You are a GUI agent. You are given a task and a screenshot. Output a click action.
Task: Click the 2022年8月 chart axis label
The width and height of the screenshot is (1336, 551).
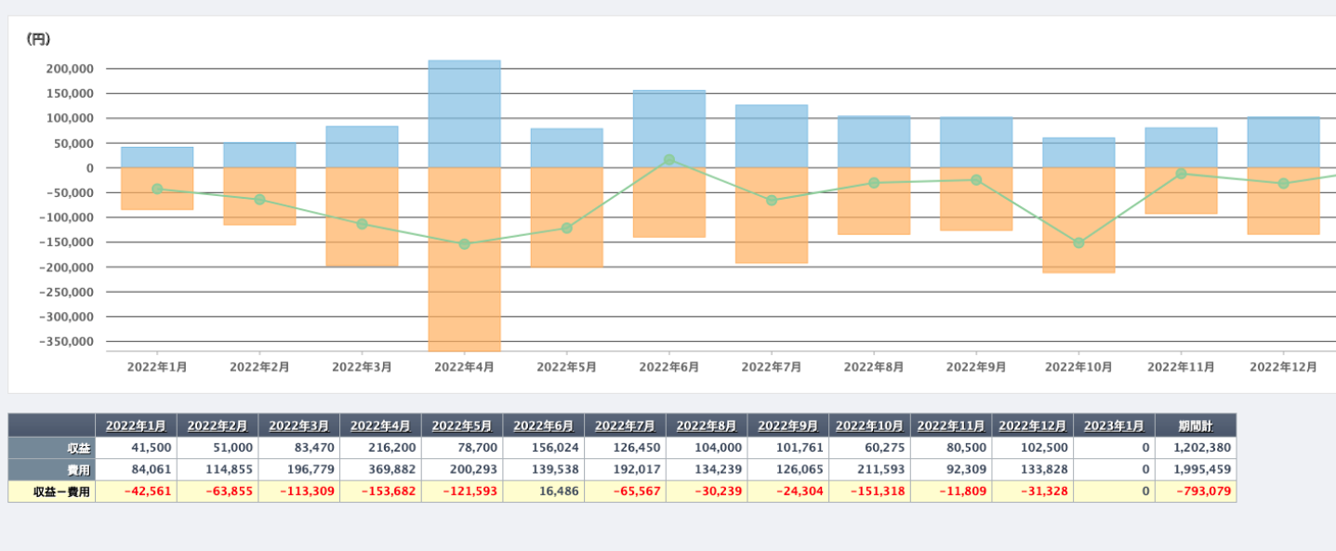click(874, 367)
